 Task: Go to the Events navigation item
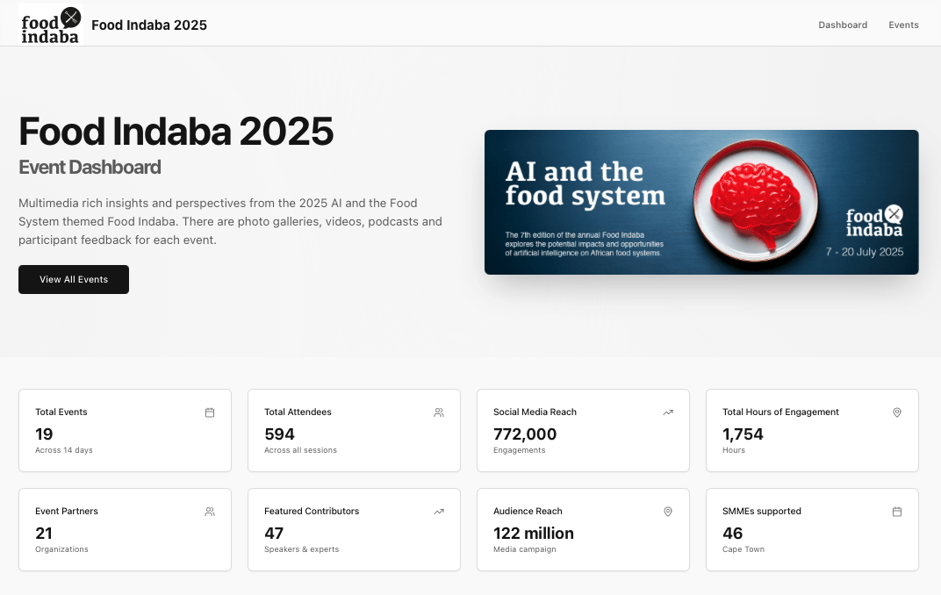coord(903,25)
